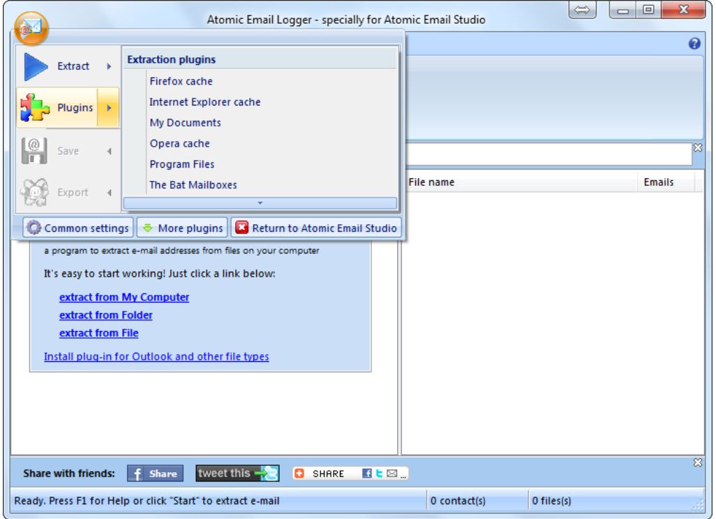Click the window resize grip in the status bar corner

699,504
